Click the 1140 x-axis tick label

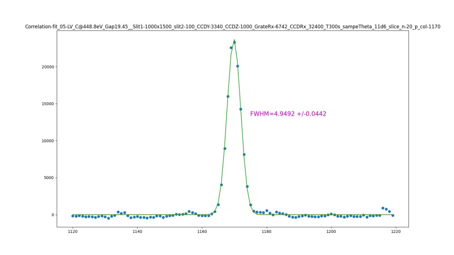pos(138,232)
